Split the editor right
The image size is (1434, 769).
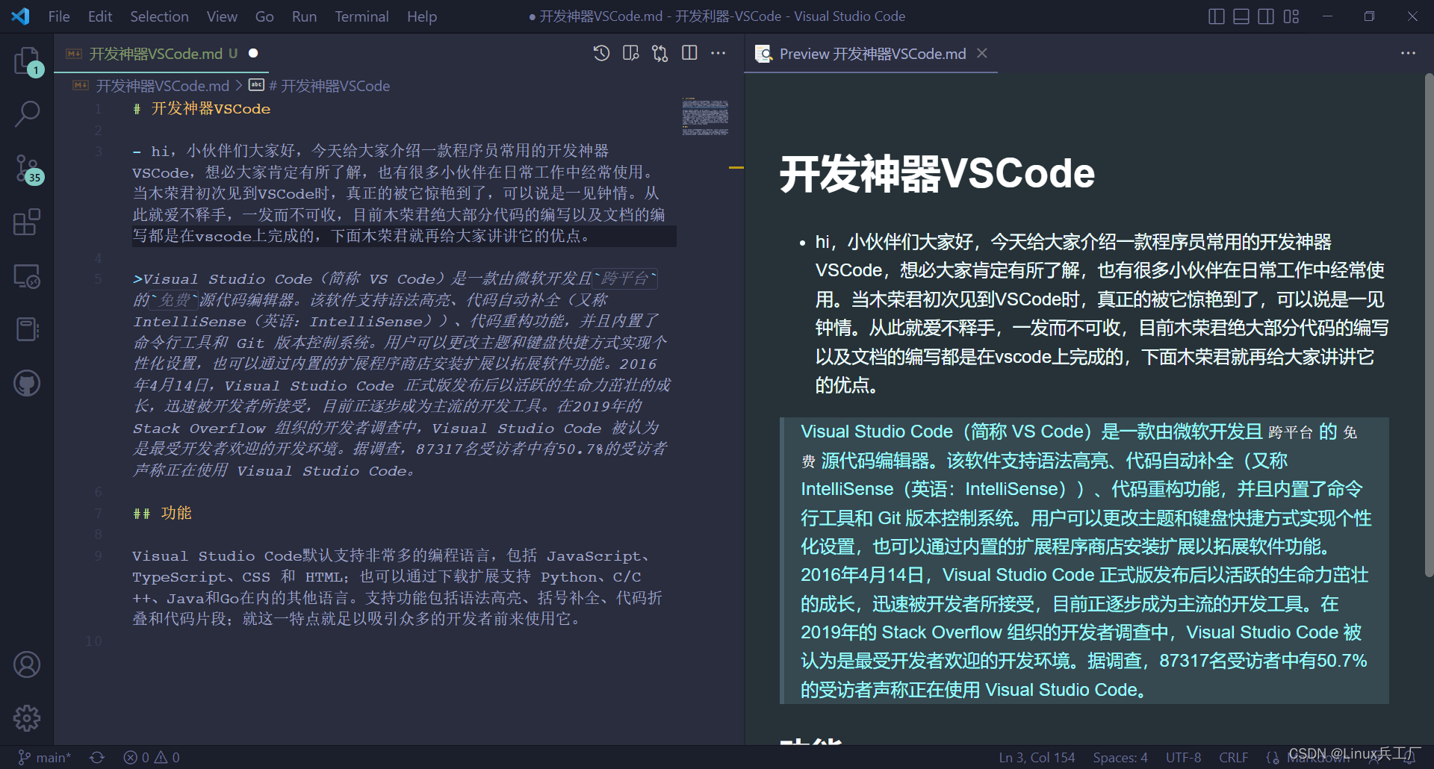tap(689, 53)
